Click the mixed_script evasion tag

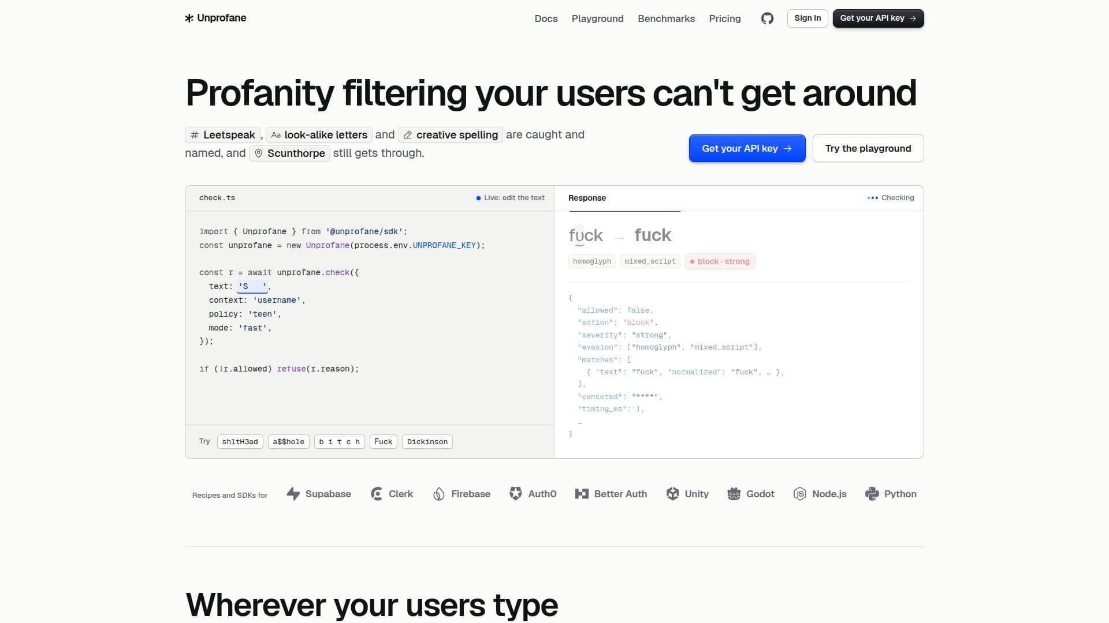[x=650, y=261]
